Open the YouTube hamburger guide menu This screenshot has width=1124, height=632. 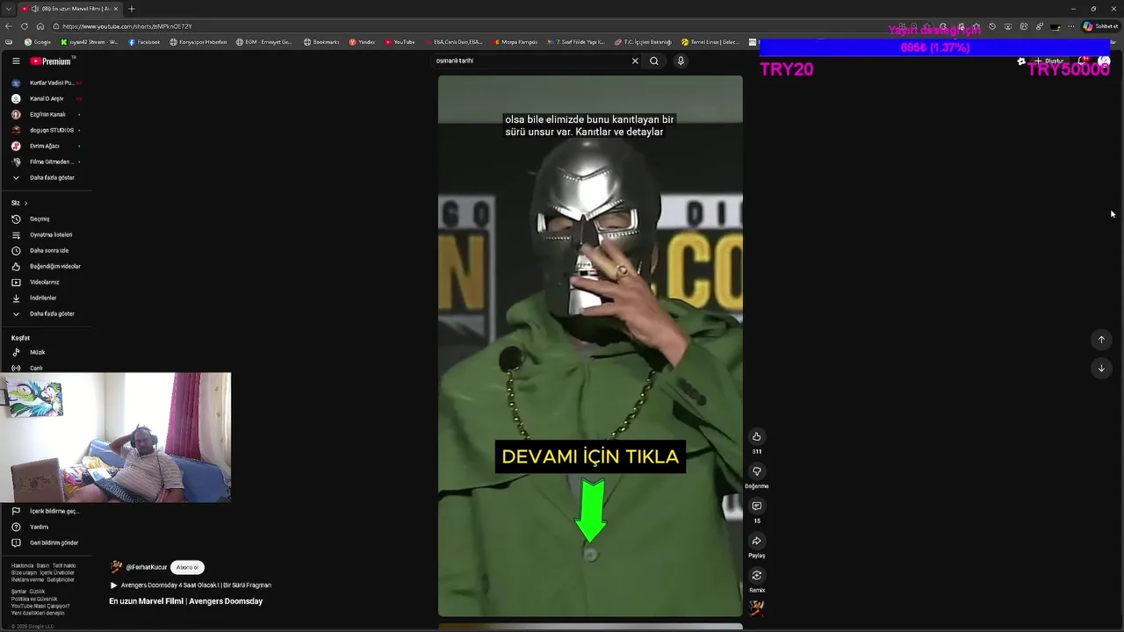coord(16,61)
